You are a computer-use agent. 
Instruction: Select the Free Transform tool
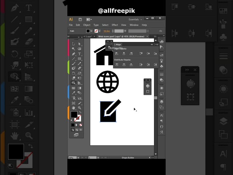pyautogui.click(x=79, y=78)
